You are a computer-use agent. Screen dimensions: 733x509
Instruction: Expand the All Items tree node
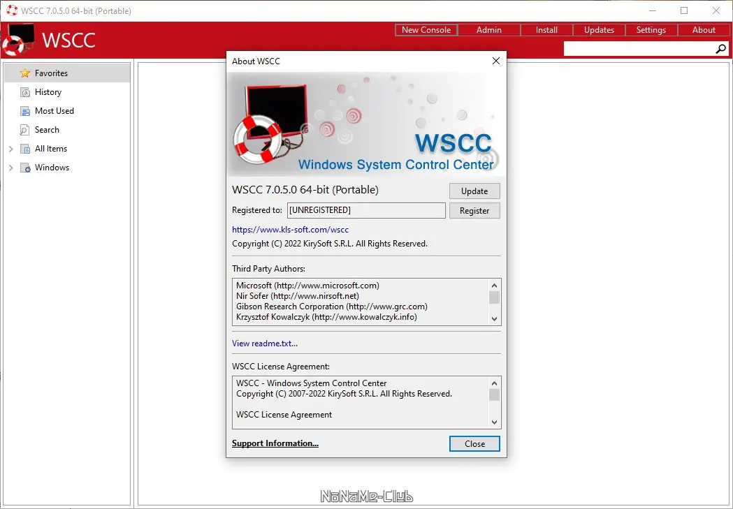pos(10,148)
